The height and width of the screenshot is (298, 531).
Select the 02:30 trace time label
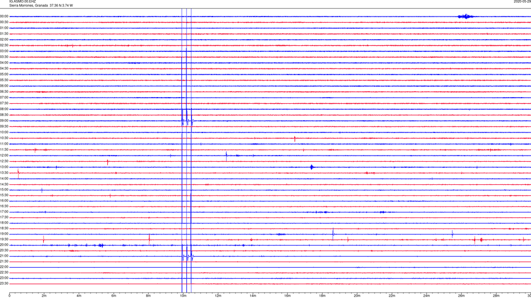tap(4, 45)
